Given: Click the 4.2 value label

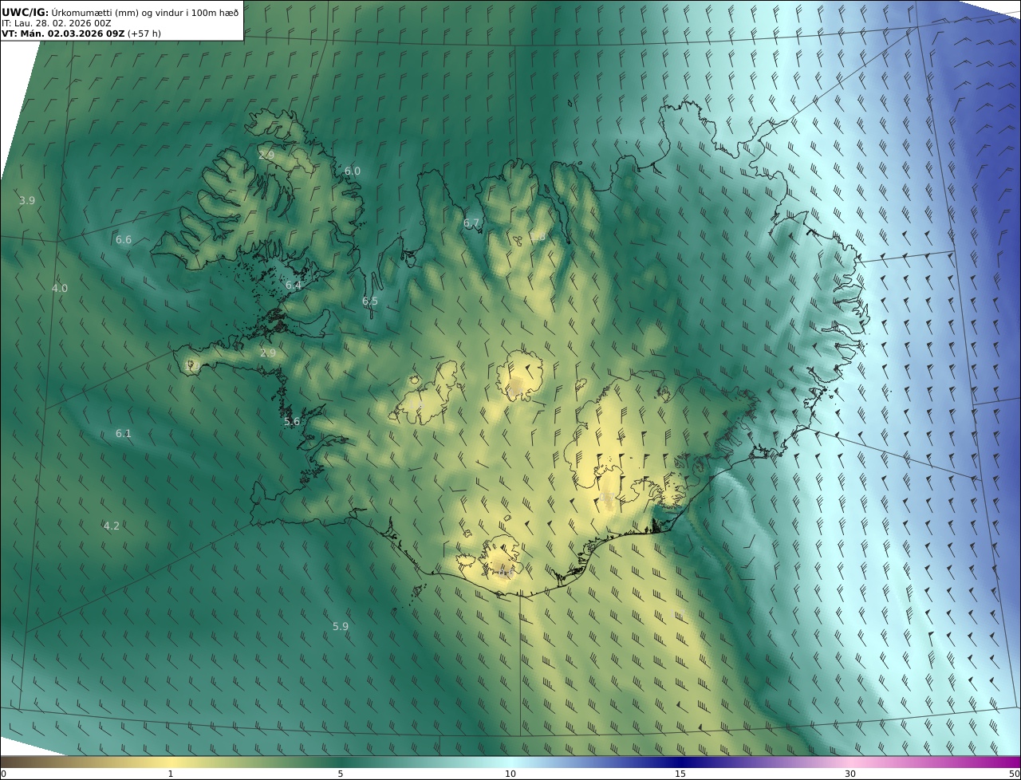Looking at the screenshot, I should tap(112, 526).
